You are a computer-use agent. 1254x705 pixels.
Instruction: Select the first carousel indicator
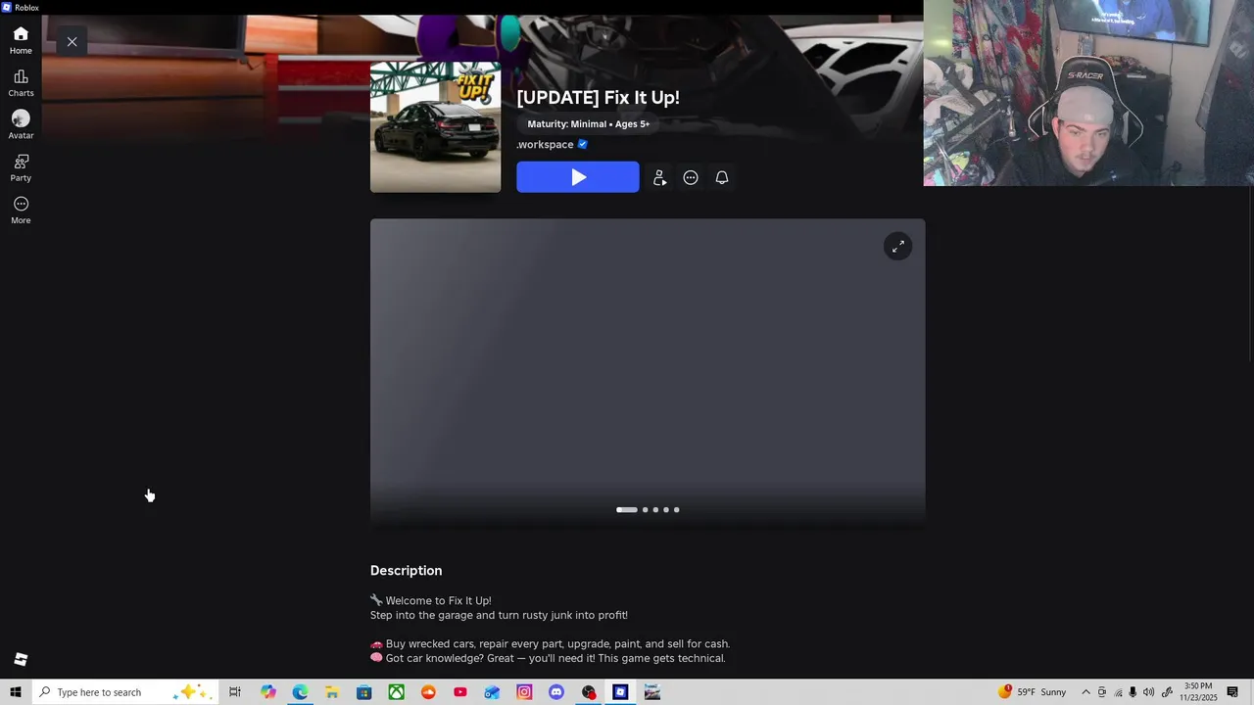pos(627,509)
